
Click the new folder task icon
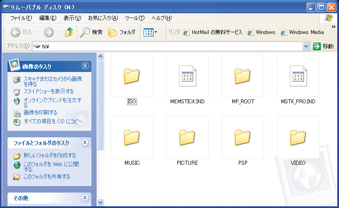click(x=17, y=155)
